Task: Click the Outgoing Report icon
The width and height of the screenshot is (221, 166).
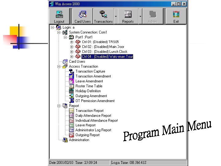Action: [72, 135]
